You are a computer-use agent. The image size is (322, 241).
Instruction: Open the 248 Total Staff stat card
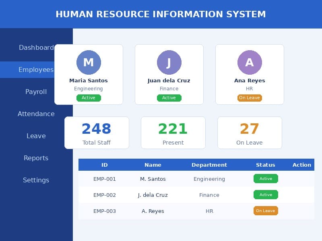pos(97,133)
